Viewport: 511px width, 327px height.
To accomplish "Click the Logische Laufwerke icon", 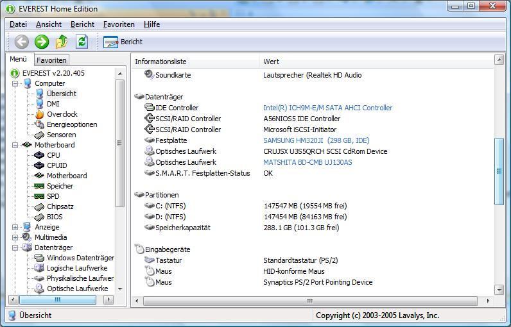I will tap(39, 268).
